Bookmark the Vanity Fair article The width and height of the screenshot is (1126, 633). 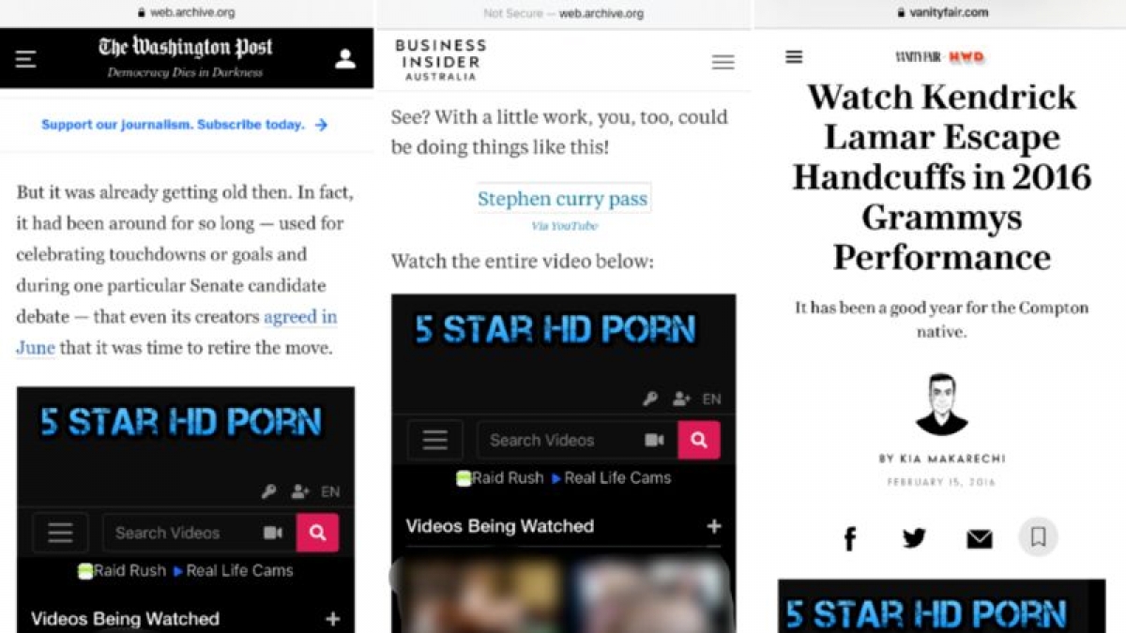(x=1038, y=537)
